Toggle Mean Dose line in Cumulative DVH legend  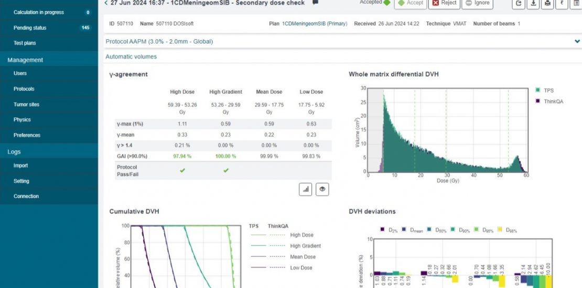(x=283, y=257)
